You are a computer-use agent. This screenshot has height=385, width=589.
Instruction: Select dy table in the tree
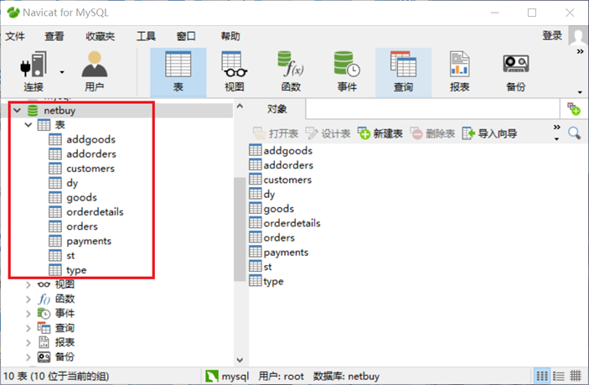tap(72, 183)
